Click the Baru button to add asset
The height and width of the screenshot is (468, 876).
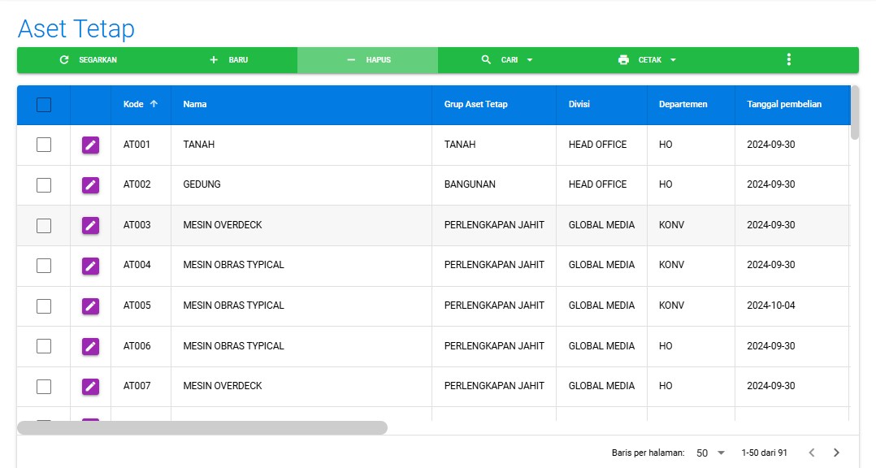pos(228,60)
